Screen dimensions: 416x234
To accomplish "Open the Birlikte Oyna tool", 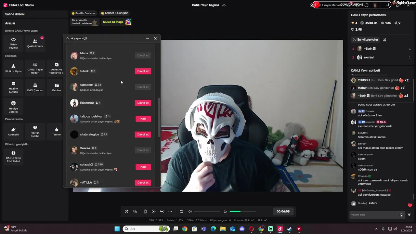I will point(13,68).
